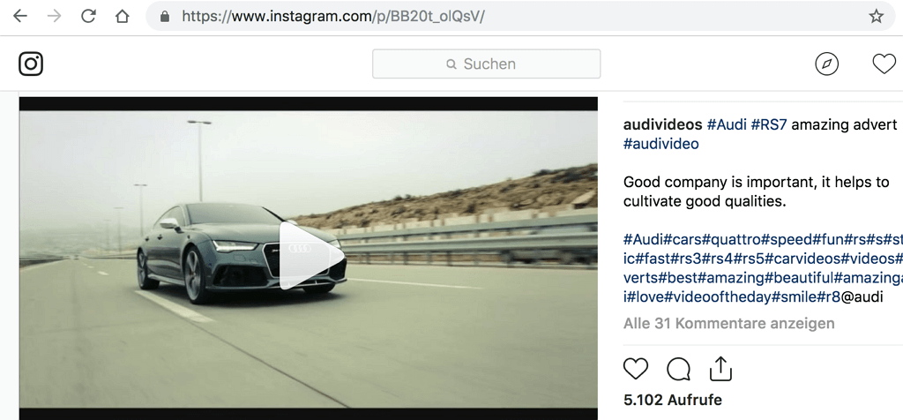View site security lock info

[x=165, y=17]
